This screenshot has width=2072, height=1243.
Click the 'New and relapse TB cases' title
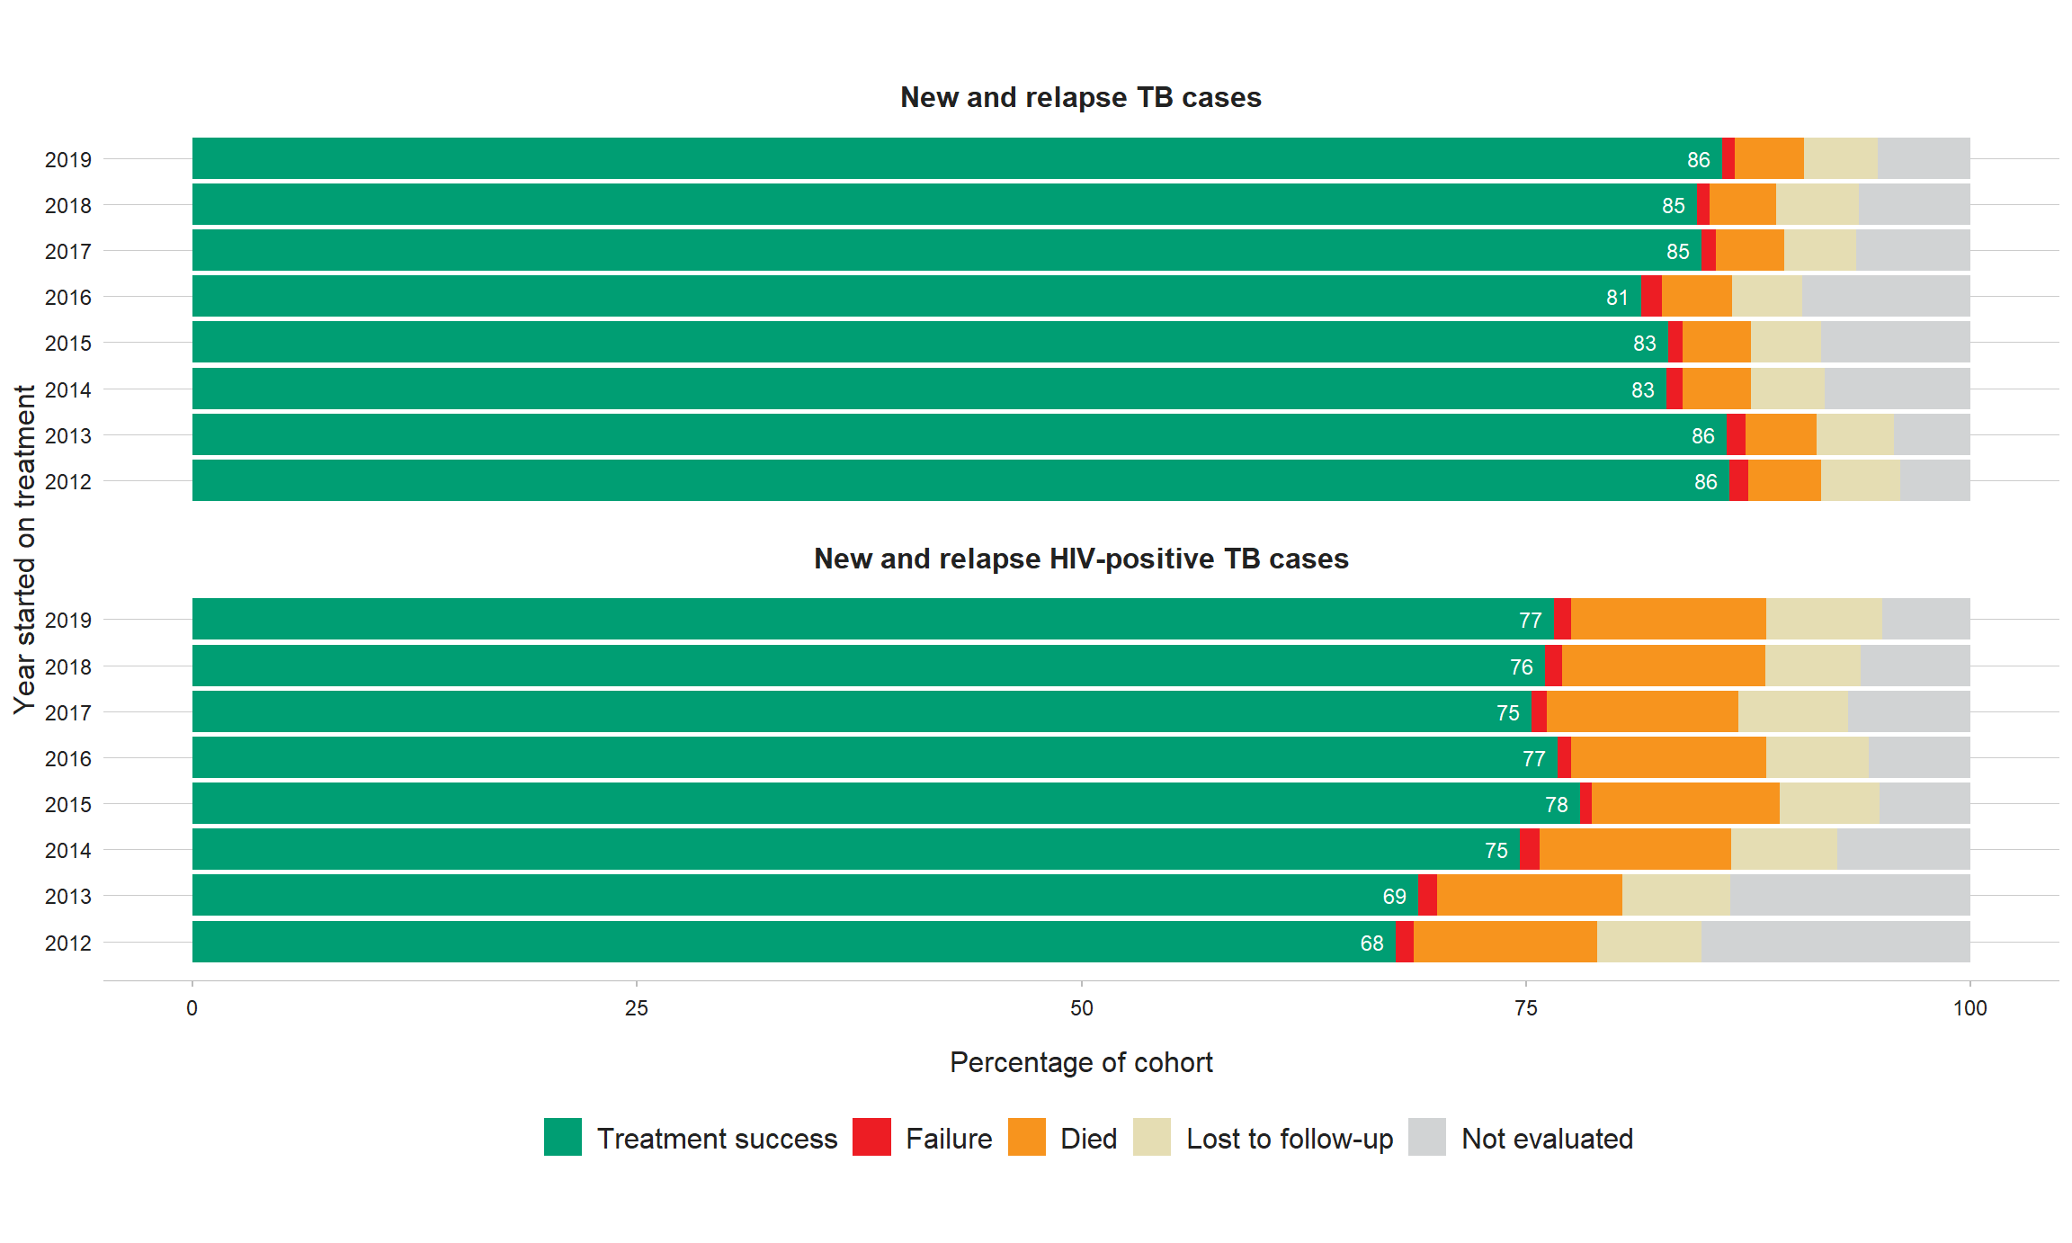click(1080, 97)
